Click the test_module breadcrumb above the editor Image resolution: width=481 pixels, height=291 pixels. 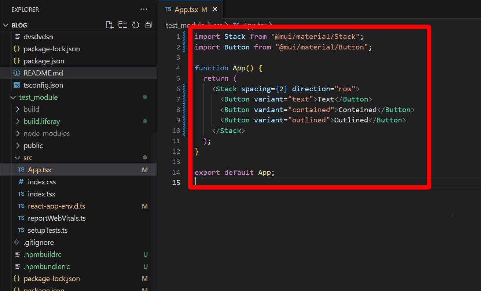coord(185,25)
